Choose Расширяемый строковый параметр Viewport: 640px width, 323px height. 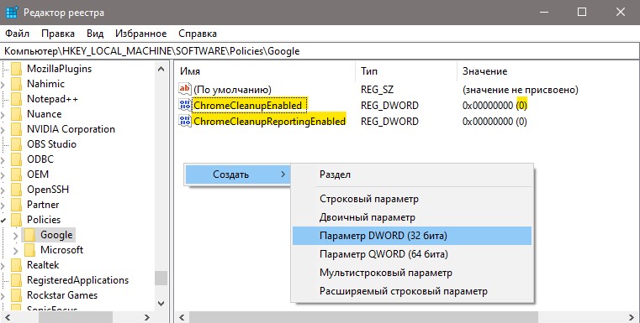[x=412, y=291]
